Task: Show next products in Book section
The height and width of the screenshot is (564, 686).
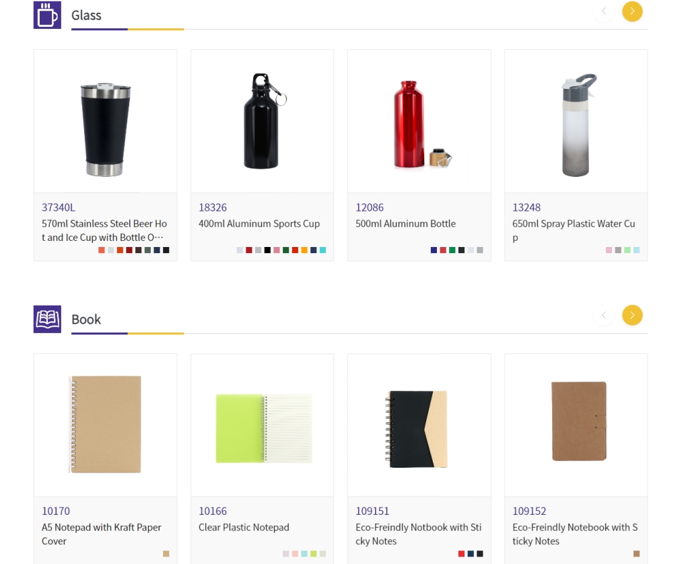Action: click(x=631, y=315)
